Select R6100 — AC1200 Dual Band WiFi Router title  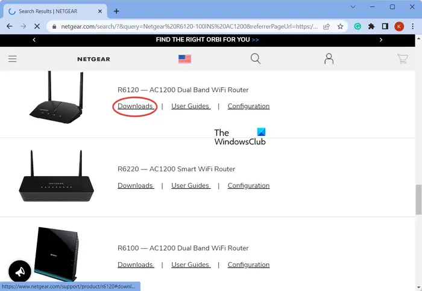click(183, 248)
